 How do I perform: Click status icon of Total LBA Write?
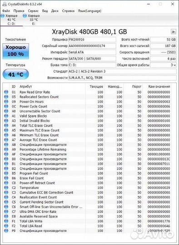(x=6, y=221)
